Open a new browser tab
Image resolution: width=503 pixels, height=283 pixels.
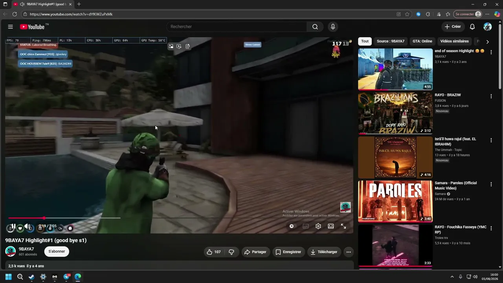[79, 4]
